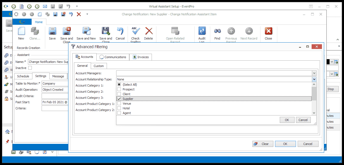
Task: Cancel the relationship type dropdown list
Action: point(303,120)
